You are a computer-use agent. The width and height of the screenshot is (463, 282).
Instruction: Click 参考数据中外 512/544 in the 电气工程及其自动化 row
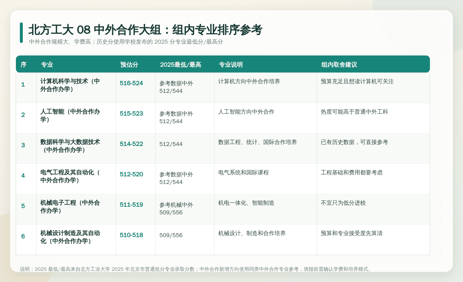pos(176,178)
